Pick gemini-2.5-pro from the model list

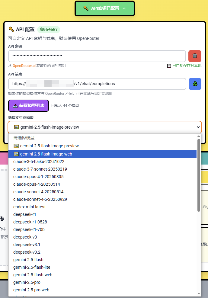coord(27,282)
